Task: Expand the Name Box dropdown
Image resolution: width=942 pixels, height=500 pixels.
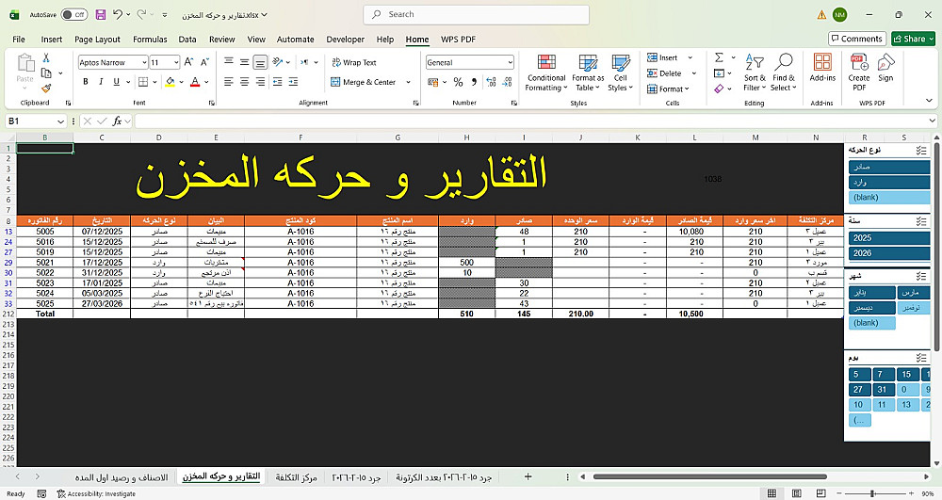Action: [x=60, y=121]
